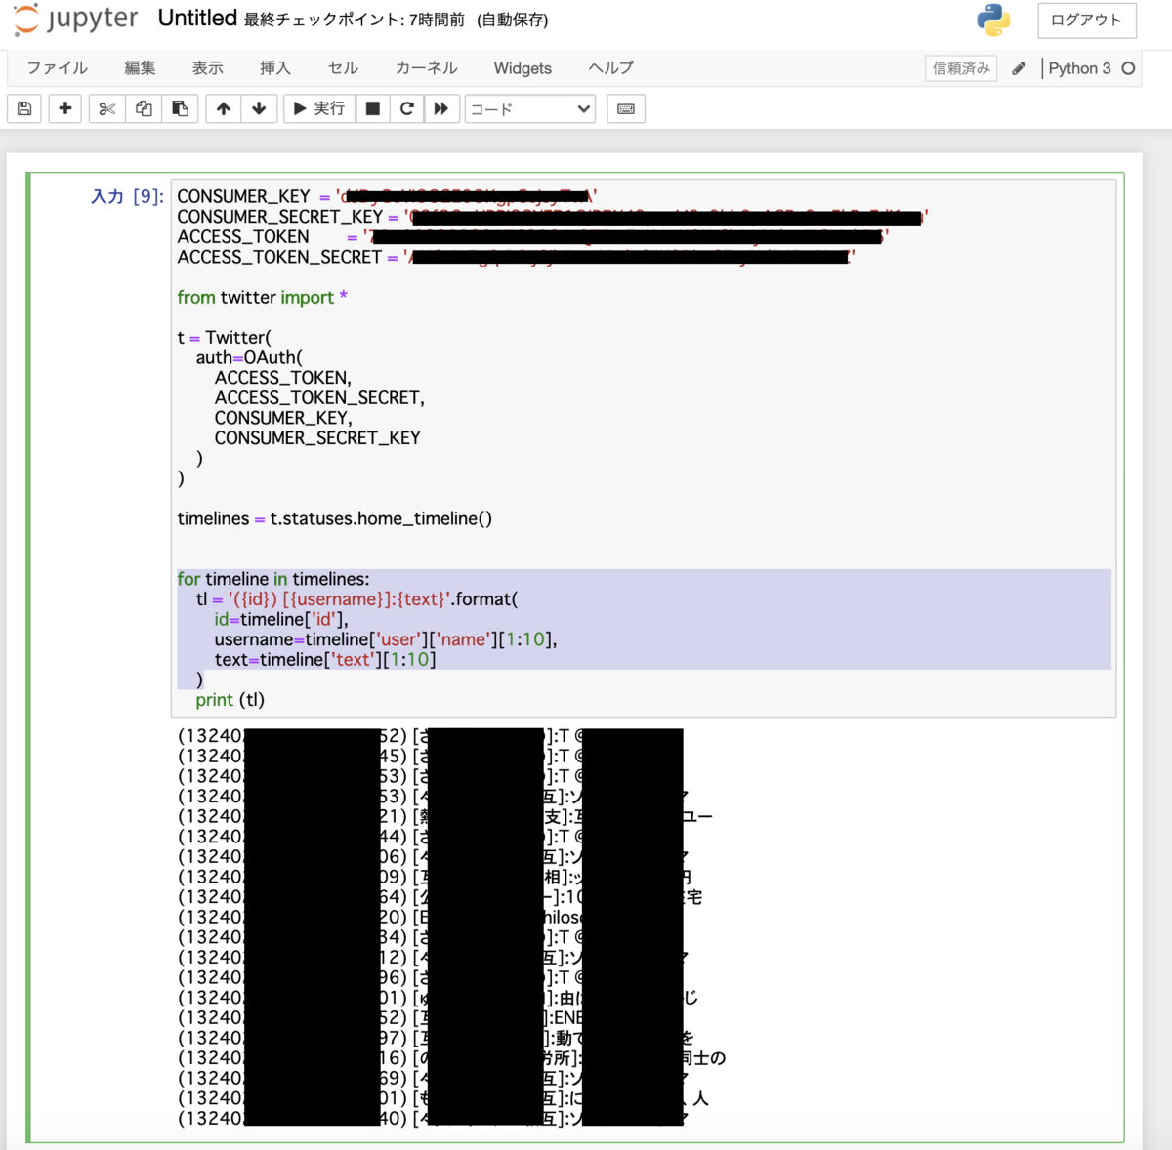Paste cells below icon
Image resolution: width=1172 pixels, height=1150 pixels.
180,108
